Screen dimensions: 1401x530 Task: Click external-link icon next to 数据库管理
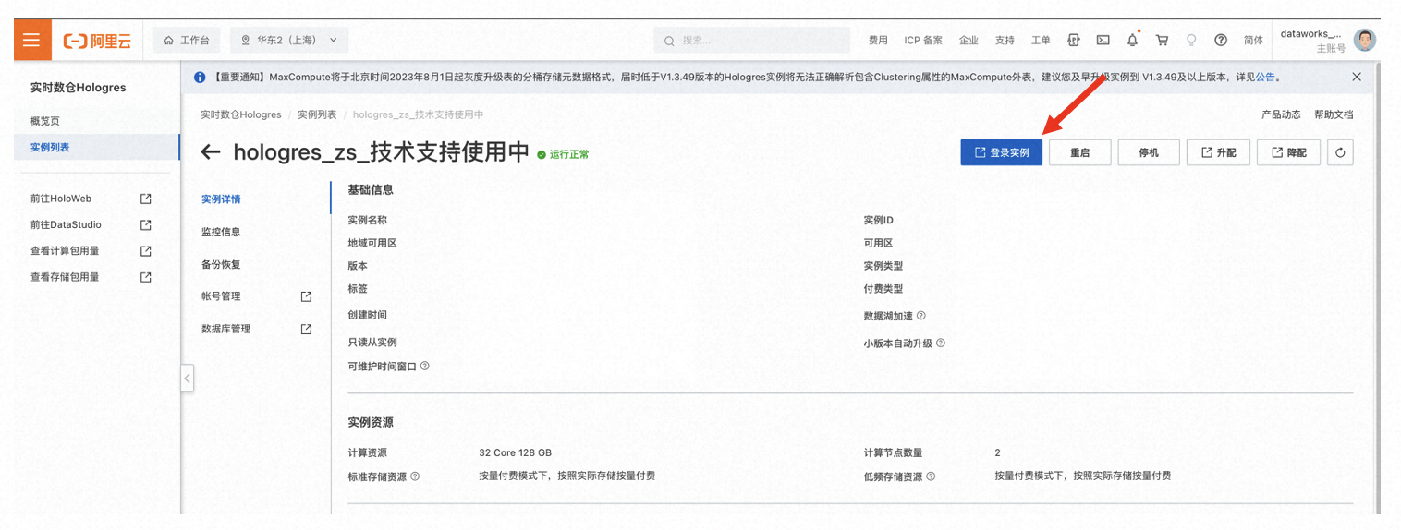tap(306, 329)
